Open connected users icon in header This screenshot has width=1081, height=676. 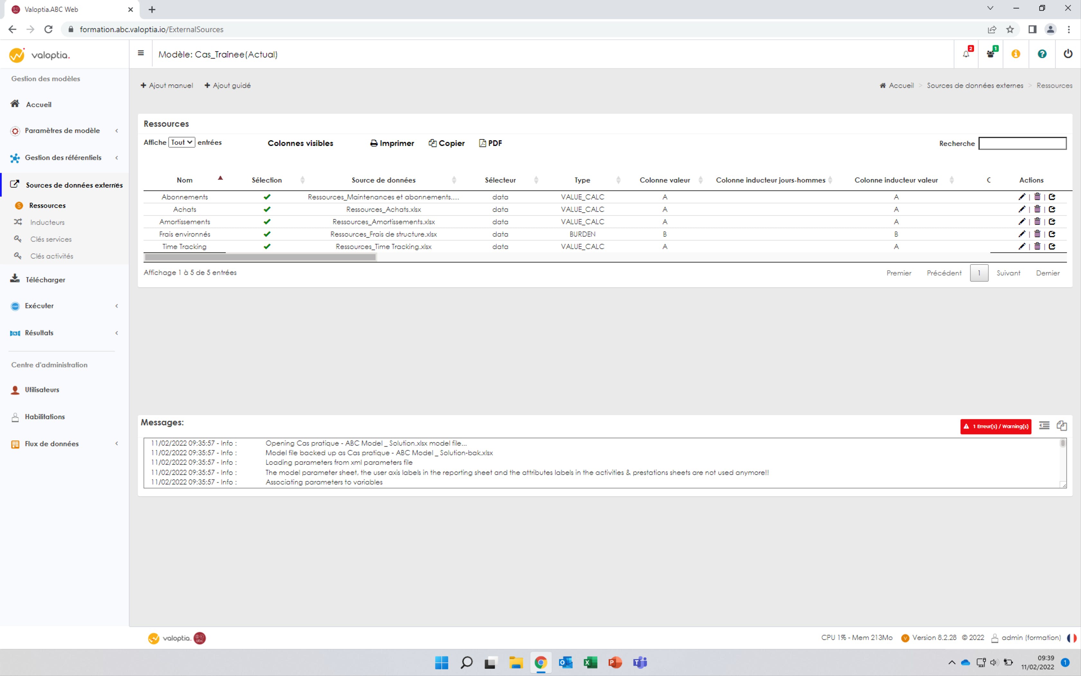tap(991, 54)
